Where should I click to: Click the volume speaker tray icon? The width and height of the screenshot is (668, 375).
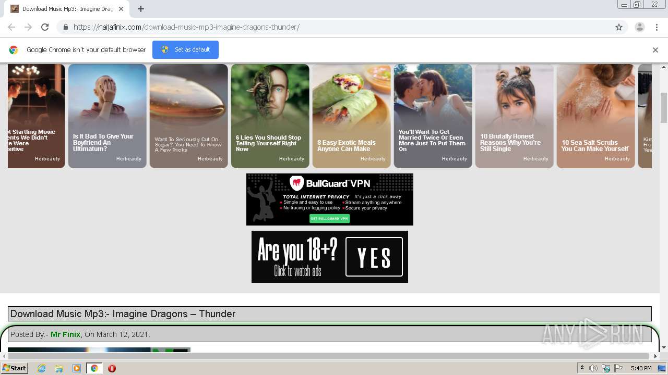[593, 368]
